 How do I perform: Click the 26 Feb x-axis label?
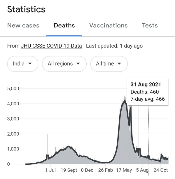106,170
